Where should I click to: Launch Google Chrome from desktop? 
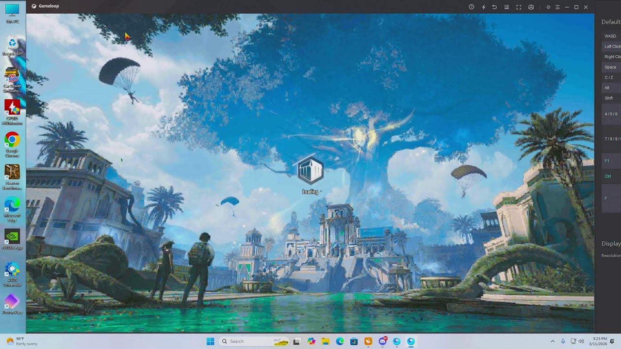(x=12, y=144)
